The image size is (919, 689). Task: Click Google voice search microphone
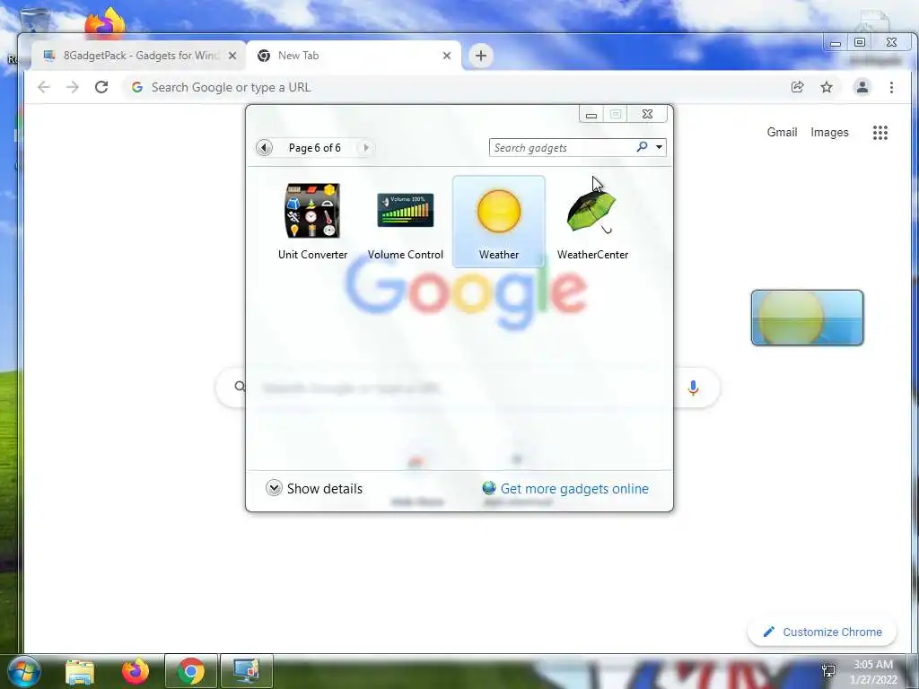pyautogui.click(x=693, y=388)
